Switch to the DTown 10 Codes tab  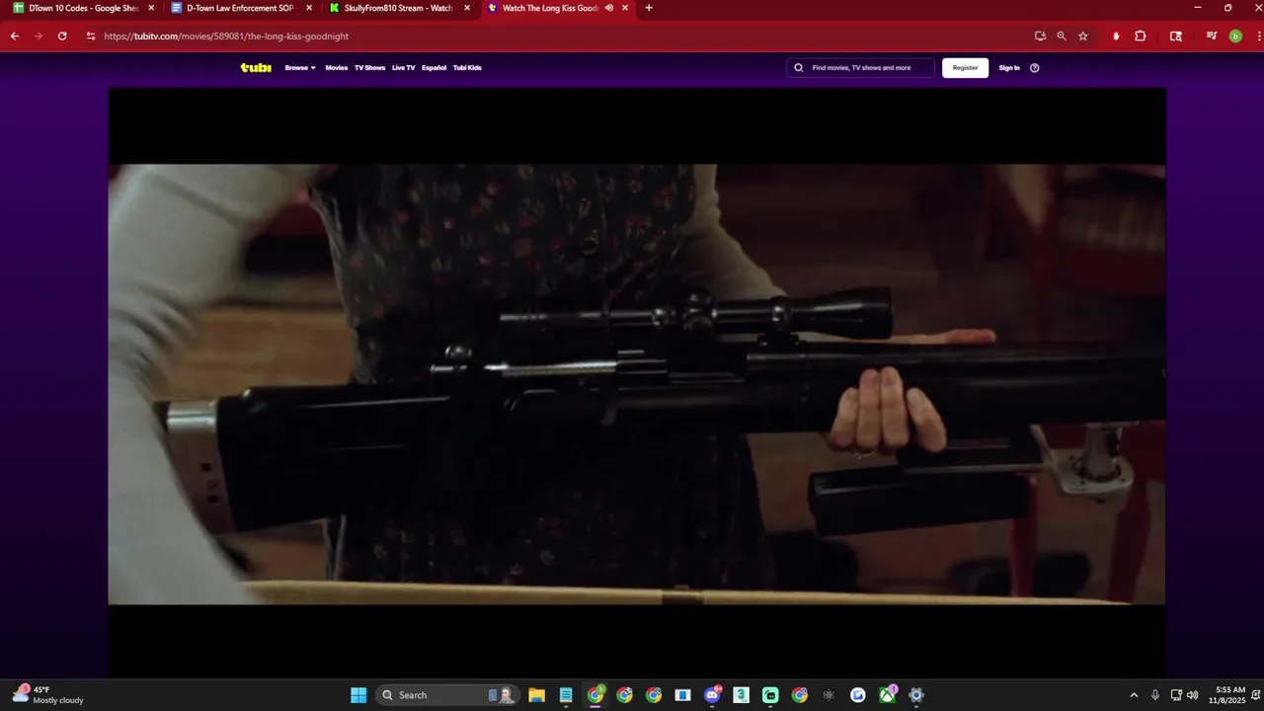click(x=84, y=8)
